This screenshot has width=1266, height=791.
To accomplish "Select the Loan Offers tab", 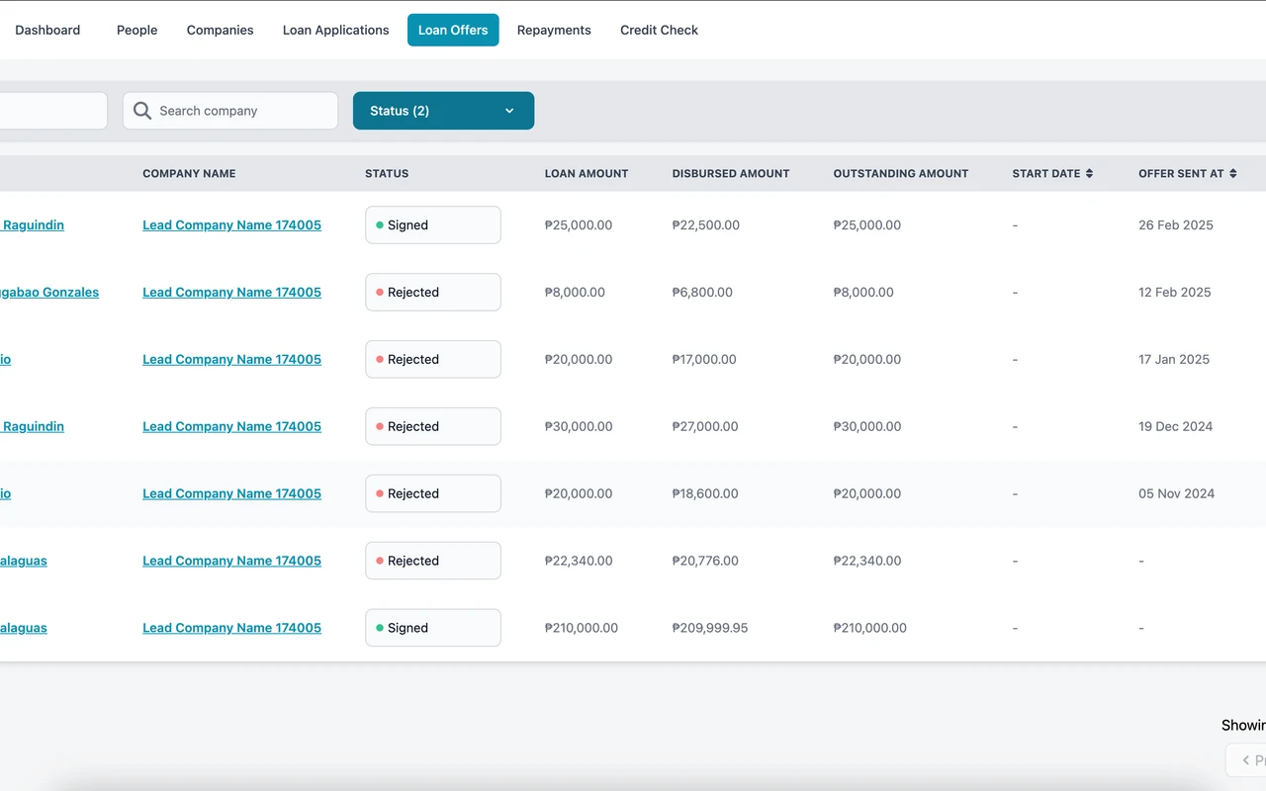I will (x=453, y=30).
